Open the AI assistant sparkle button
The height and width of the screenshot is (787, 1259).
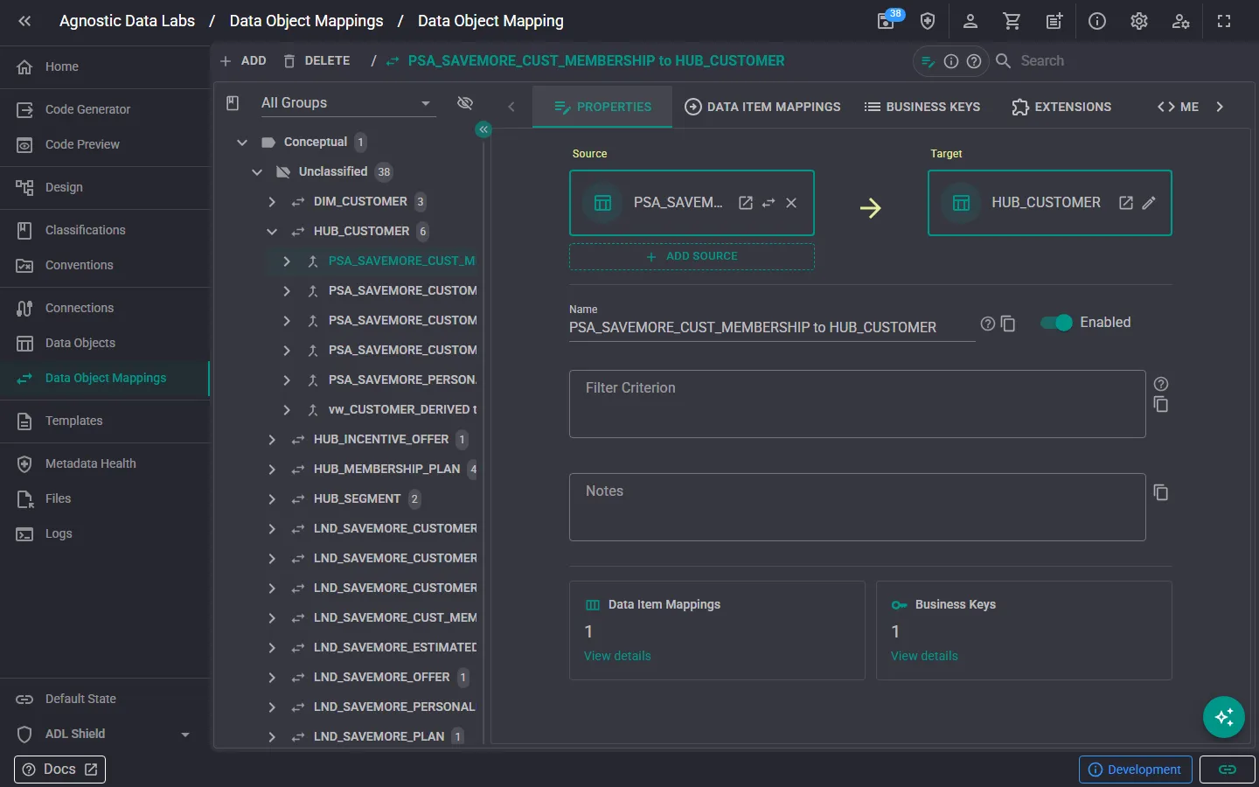point(1224,717)
